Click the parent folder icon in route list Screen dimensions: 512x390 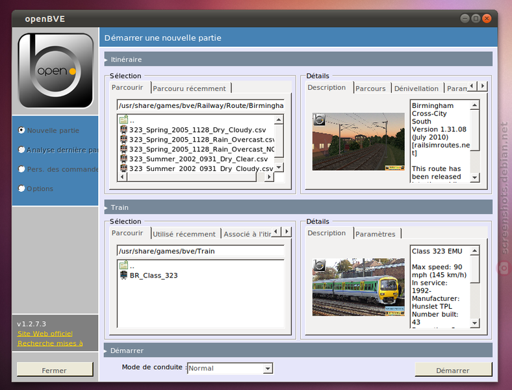tap(123, 120)
